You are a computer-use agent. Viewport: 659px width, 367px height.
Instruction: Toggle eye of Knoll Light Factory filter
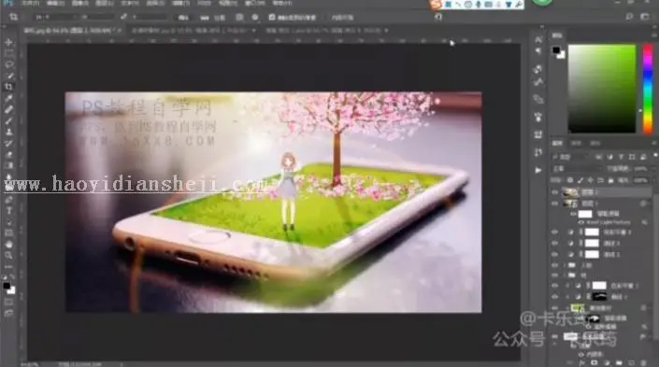click(581, 222)
